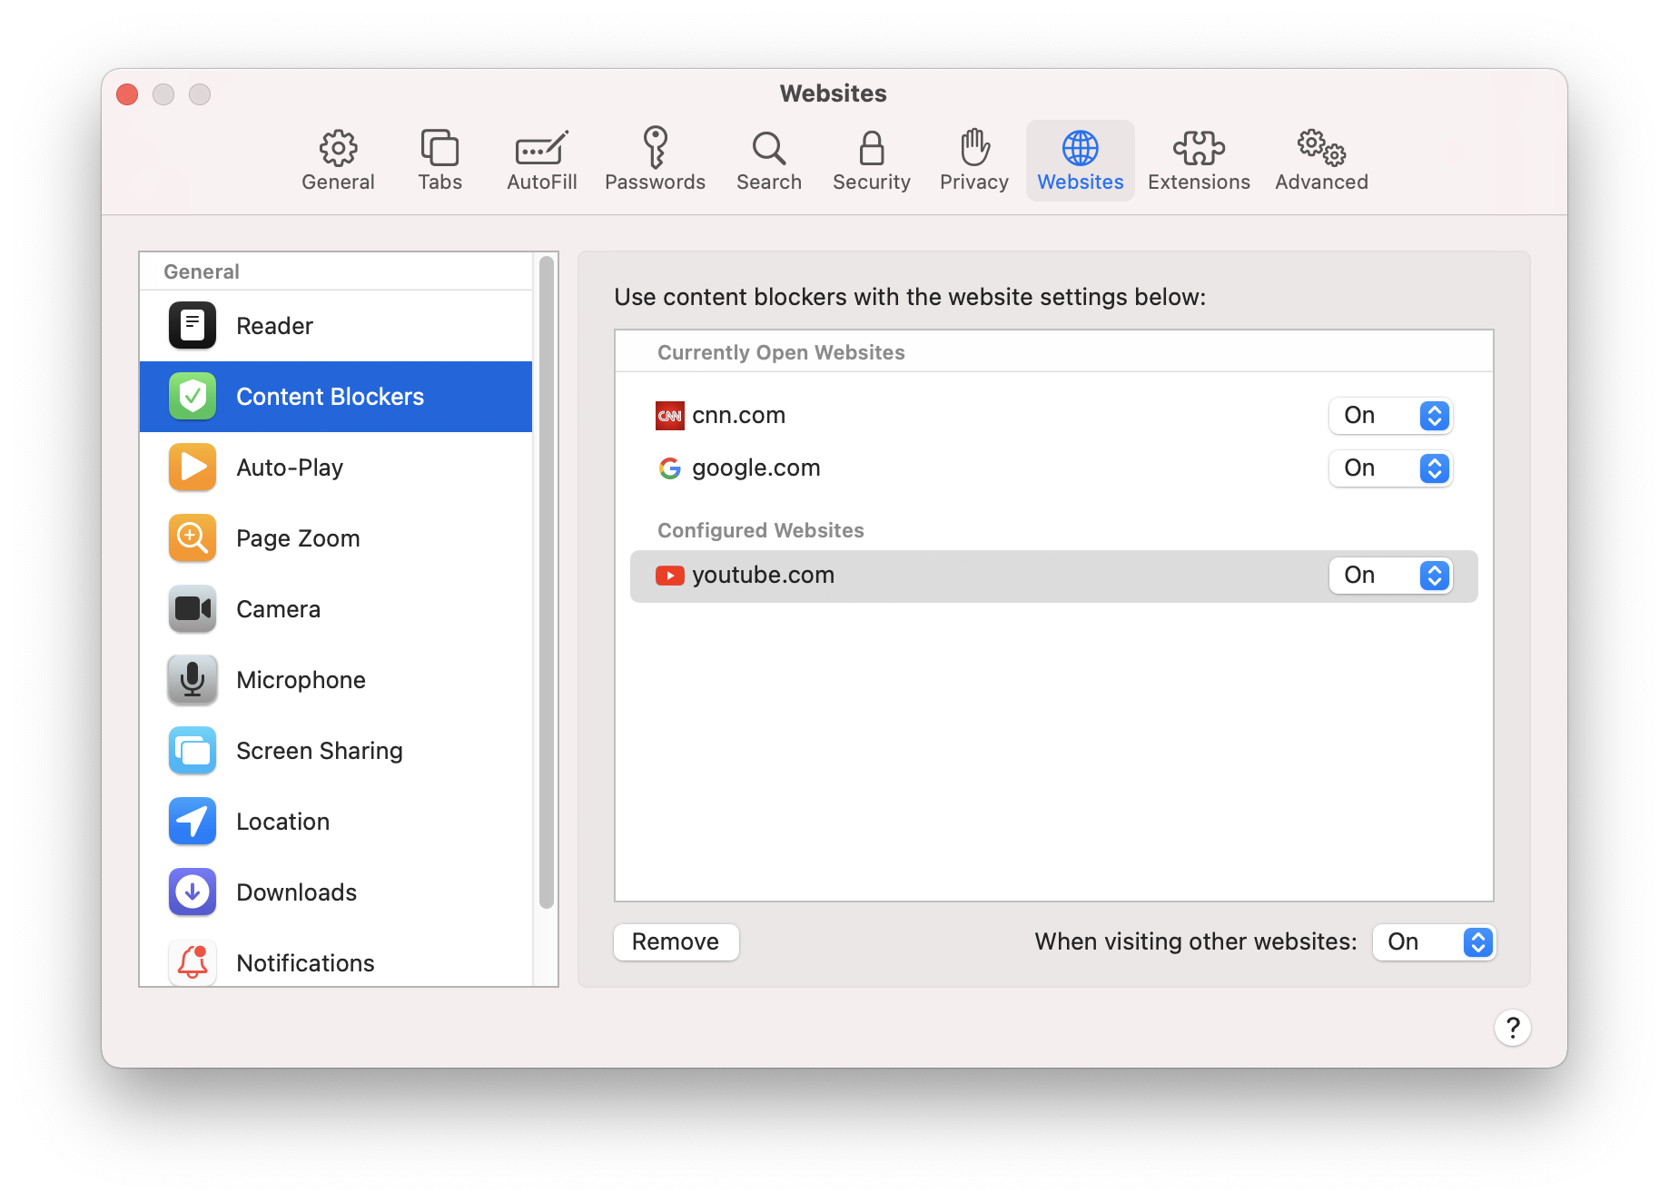Open the Passwords preferences tab

pyautogui.click(x=655, y=161)
